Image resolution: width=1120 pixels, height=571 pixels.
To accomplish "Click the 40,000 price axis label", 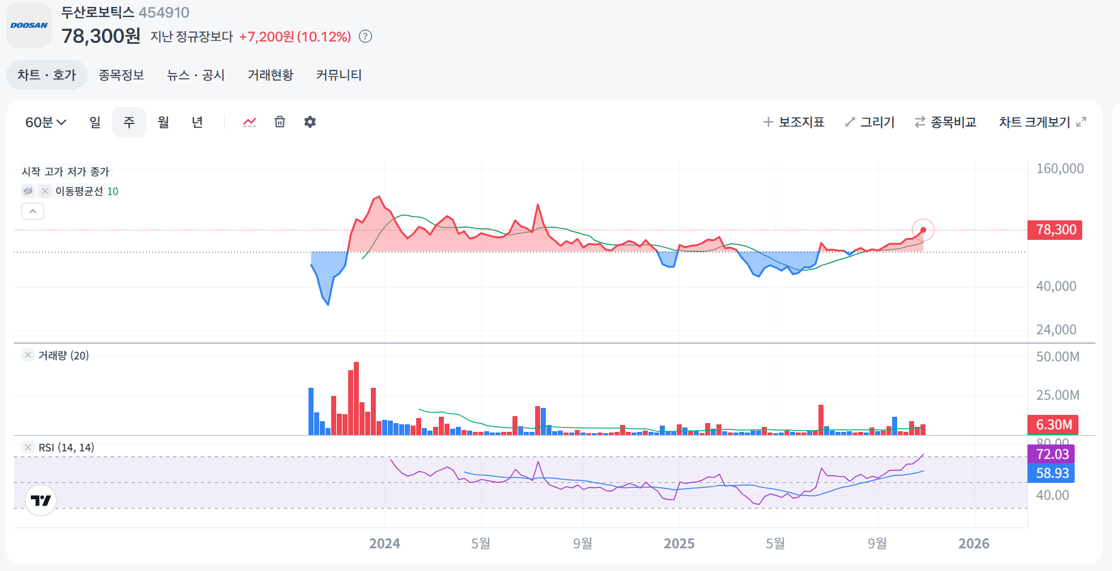I will [1056, 286].
